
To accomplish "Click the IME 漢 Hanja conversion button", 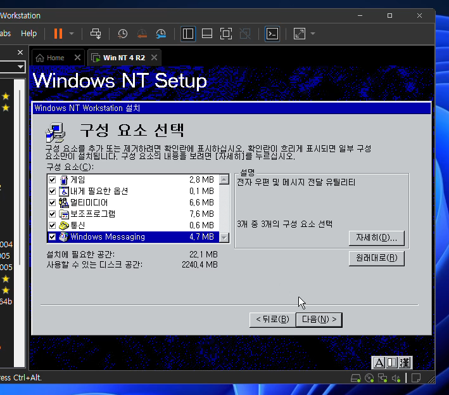I will pyautogui.click(x=405, y=363).
